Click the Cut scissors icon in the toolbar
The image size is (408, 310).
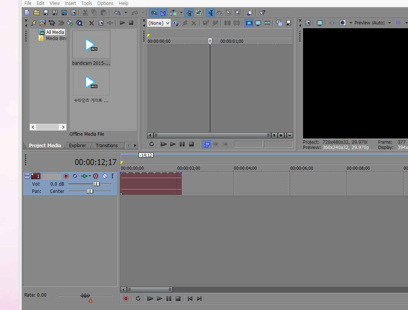tap(85, 13)
